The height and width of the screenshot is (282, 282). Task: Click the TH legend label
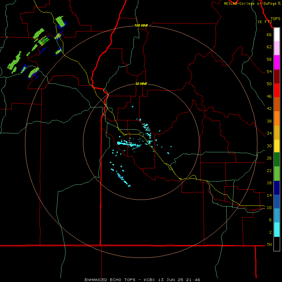269,244
